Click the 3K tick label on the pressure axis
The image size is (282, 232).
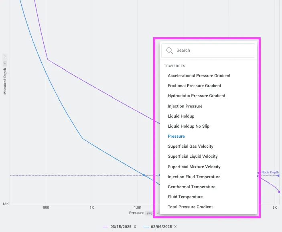click(275, 208)
